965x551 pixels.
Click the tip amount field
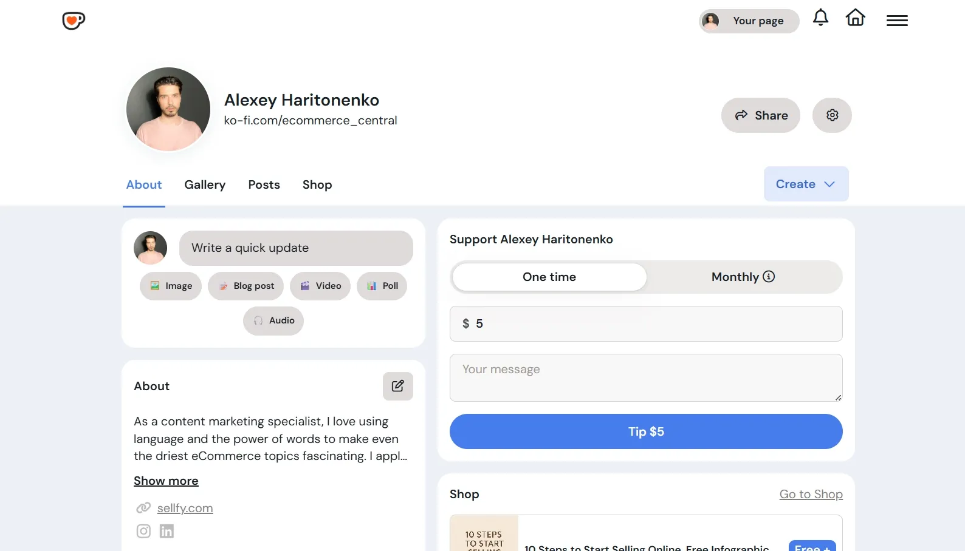[646, 323]
